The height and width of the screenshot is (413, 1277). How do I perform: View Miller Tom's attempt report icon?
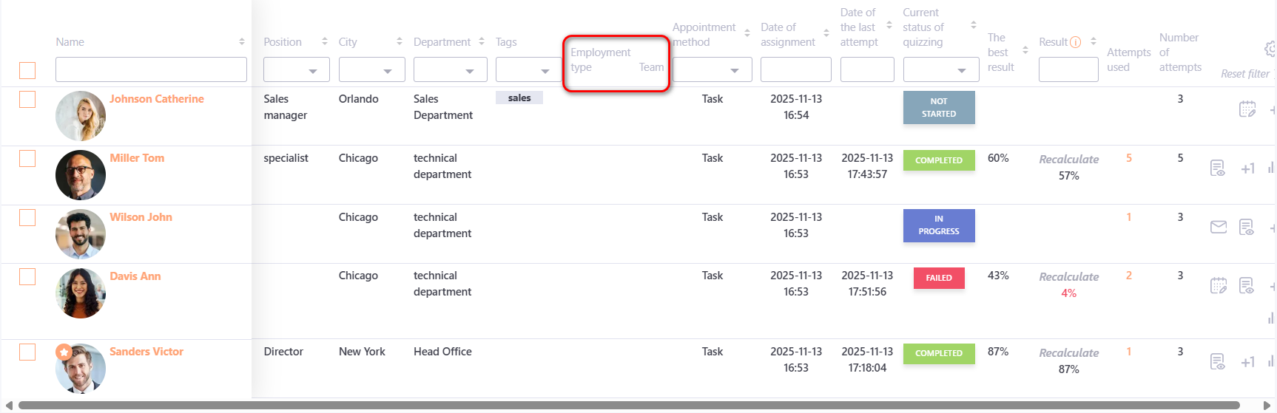tap(1217, 168)
